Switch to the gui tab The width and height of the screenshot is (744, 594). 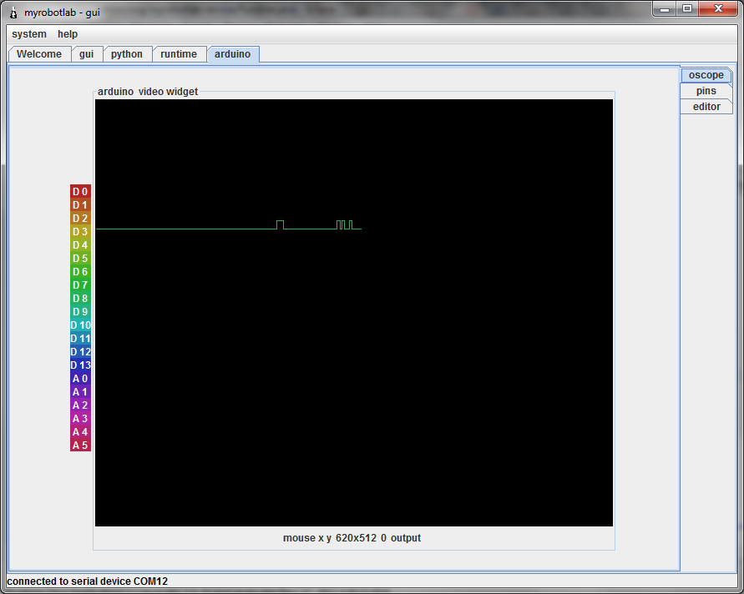(x=86, y=54)
